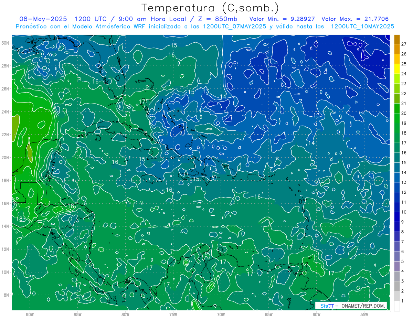Image resolution: width=413 pixels, height=319 pixels.
Task: Click the 55W longitude axis label
Action: pos(364,315)
